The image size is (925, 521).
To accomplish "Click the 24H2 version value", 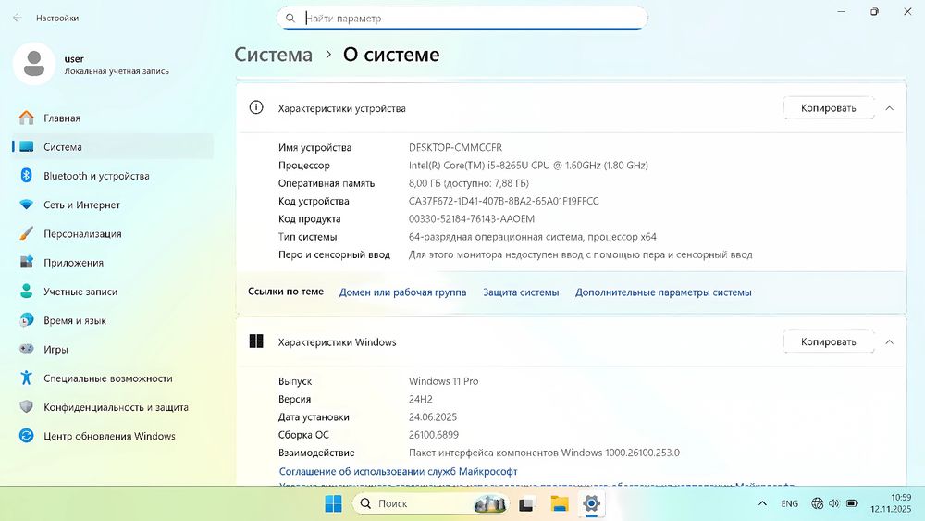I will [x=421, y=399].
